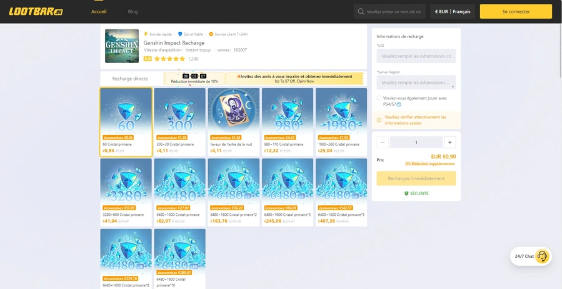Open the 1,240 reviews count

point(193,58)
